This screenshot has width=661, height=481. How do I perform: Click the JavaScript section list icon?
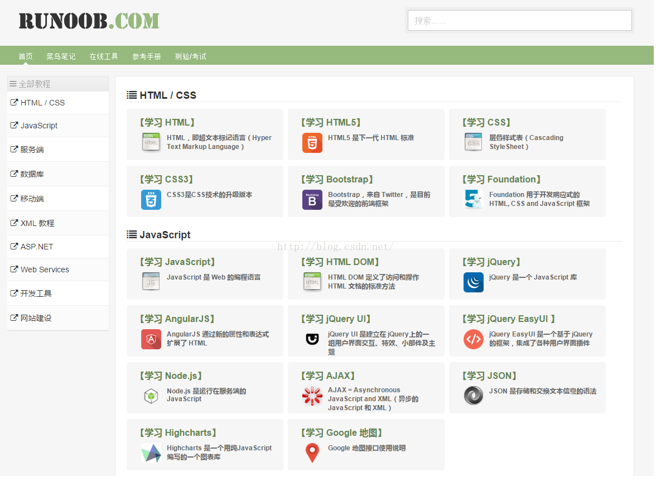[x=133, y=237]
